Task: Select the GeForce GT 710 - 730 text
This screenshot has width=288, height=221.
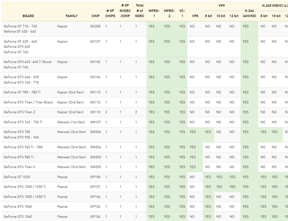Action: pos(20,26)
